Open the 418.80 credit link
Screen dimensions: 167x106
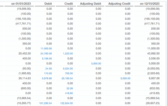coord(69,93)
